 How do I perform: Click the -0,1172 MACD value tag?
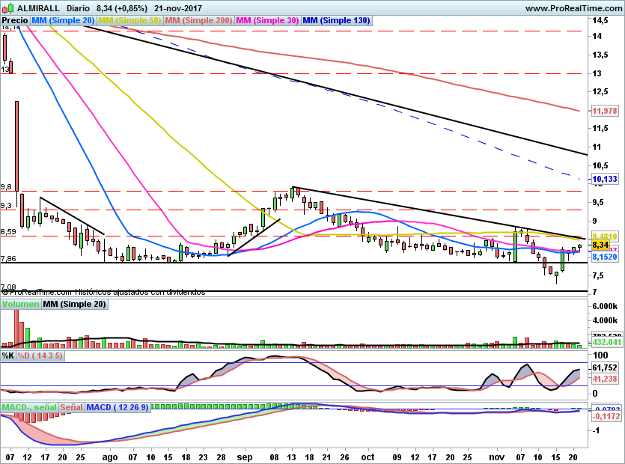coord(606,416)
